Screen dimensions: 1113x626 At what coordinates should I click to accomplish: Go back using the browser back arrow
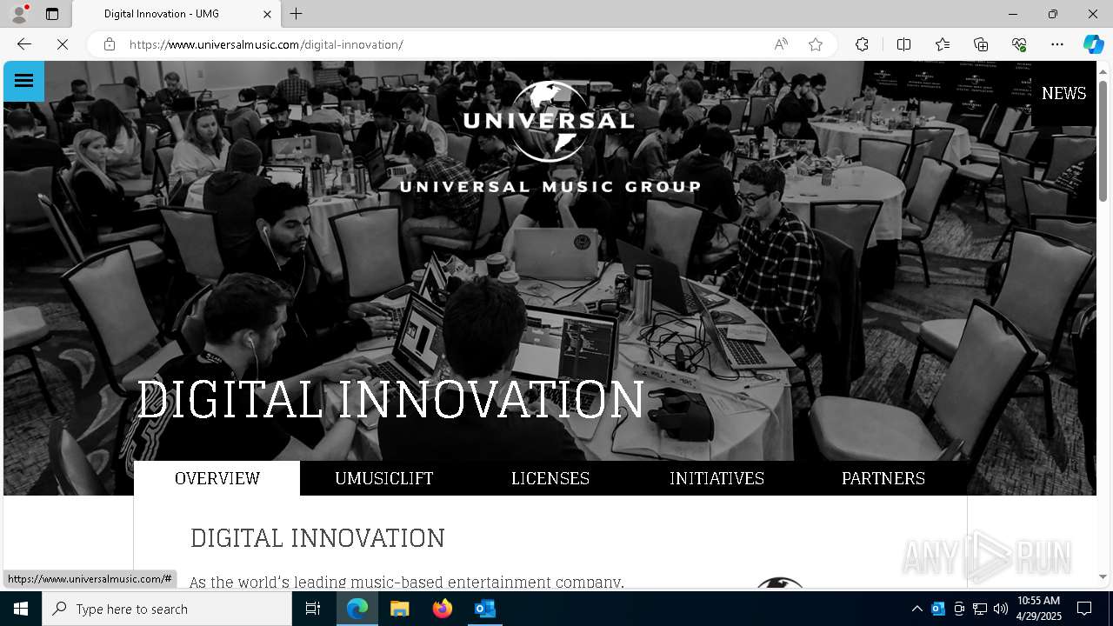[x=24, y=44]
